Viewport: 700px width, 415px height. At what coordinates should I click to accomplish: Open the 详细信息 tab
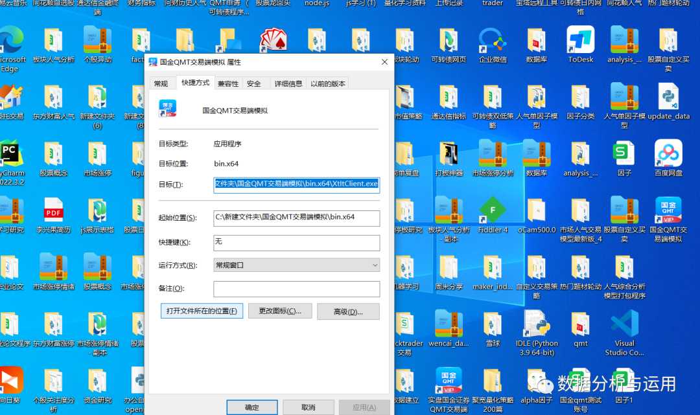(x=288, y=84)
